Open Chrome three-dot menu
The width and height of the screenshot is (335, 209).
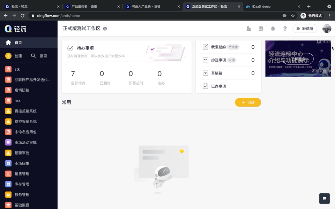coord(329,16)
